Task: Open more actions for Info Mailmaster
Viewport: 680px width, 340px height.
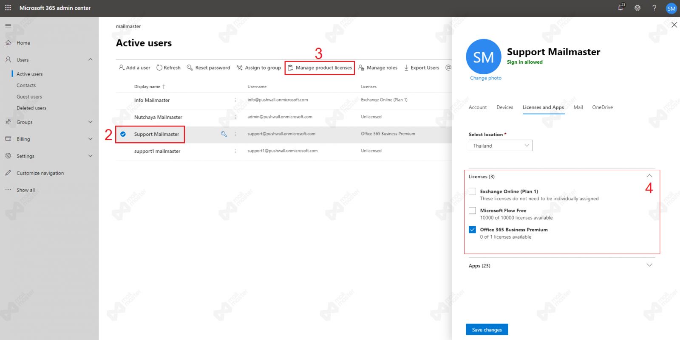Action: (x=235, y=100)
